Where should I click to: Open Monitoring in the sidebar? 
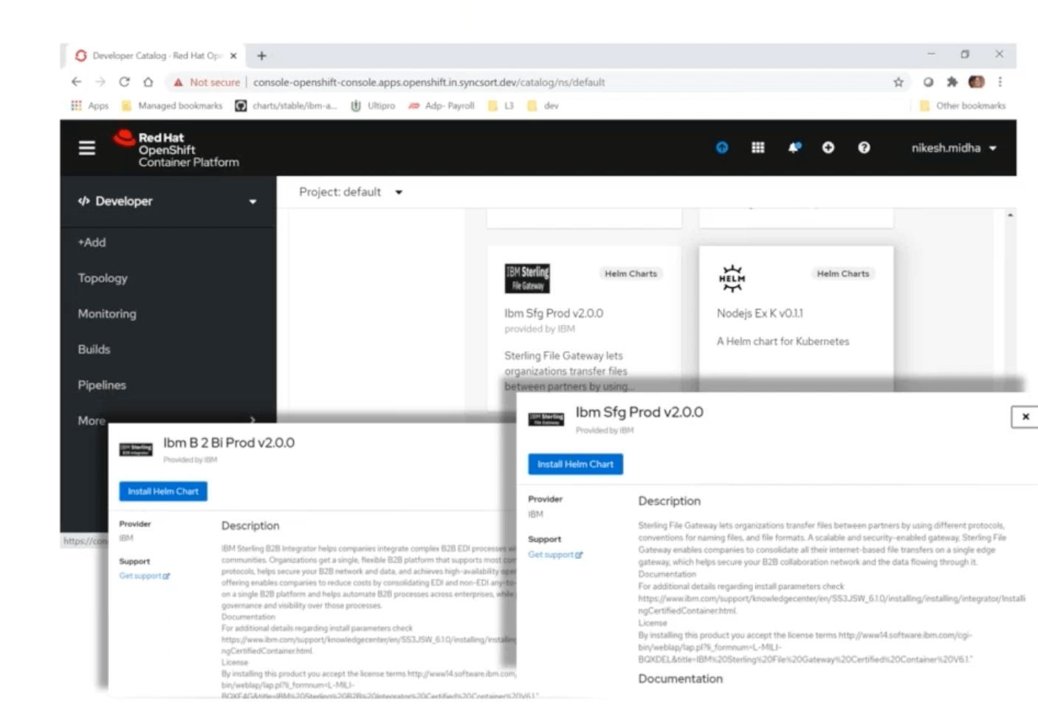(107, 313)
